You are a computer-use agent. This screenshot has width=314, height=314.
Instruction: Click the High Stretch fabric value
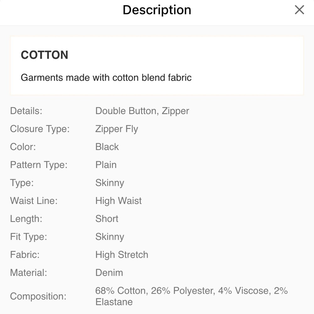[x=122, y=255]
